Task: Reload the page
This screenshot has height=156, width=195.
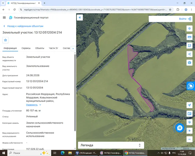Action: click(x=14, y=9)
